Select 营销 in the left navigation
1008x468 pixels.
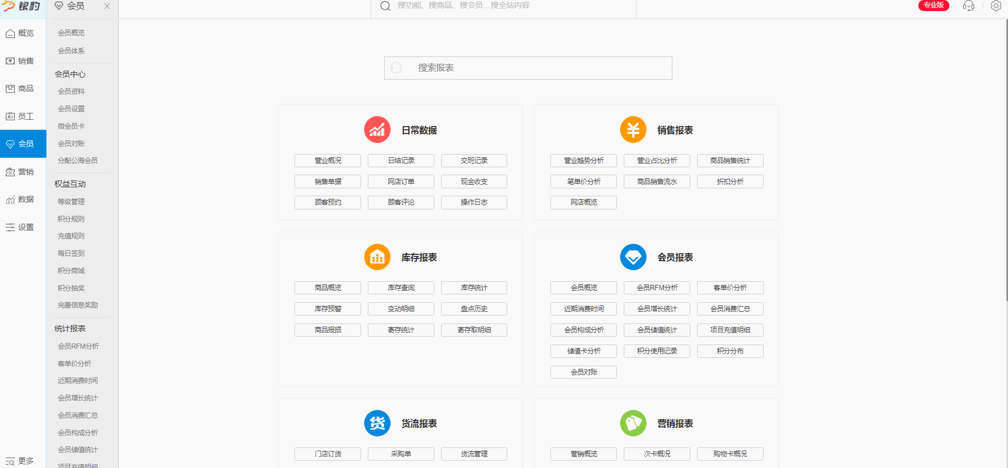coord(20,172)
